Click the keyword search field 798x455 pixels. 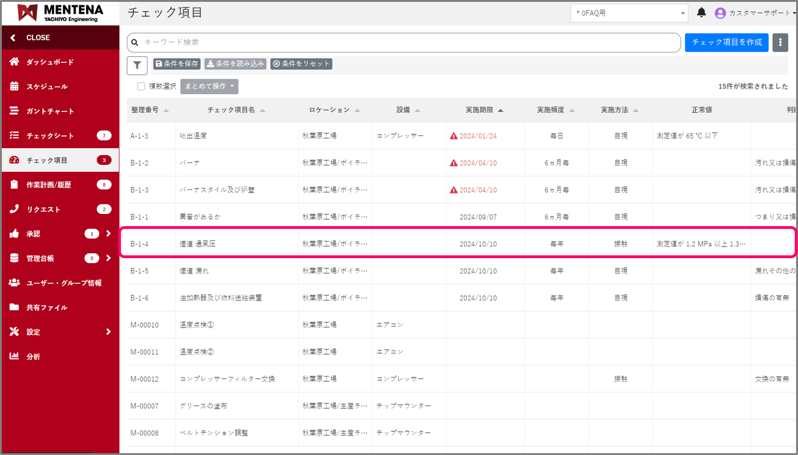point(409,42)
